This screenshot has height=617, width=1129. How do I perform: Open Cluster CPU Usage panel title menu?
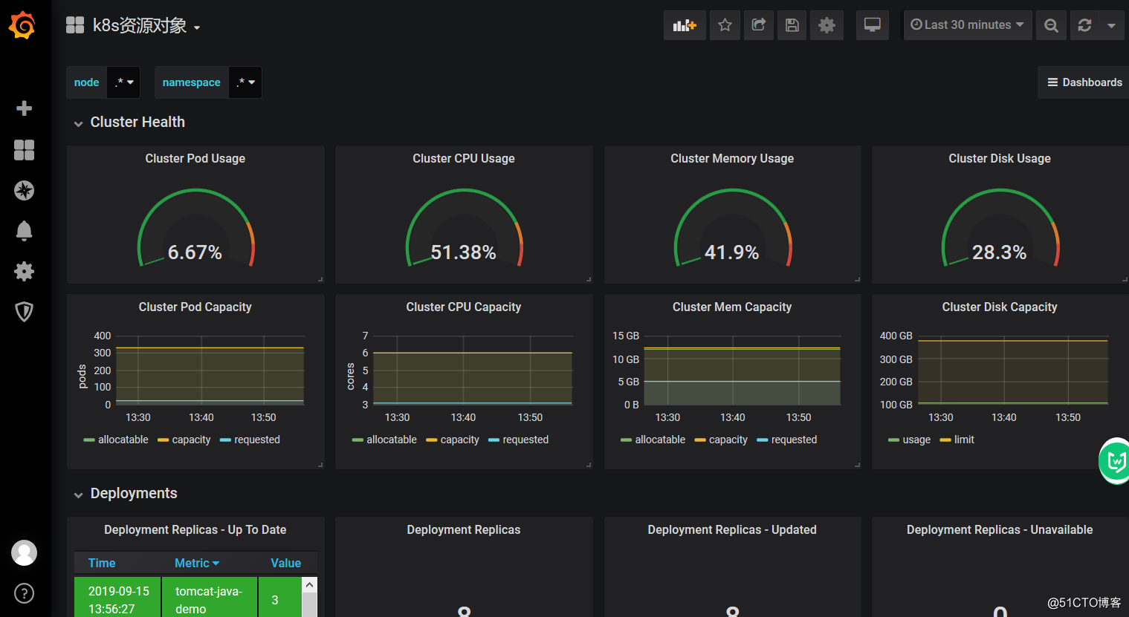click(464, 159)
